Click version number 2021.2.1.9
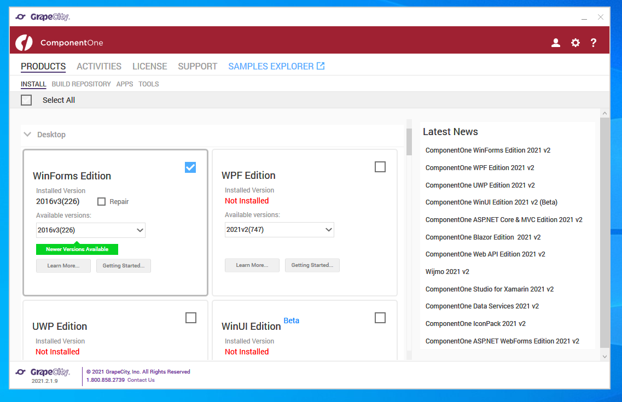622x402 pixels. click(45, 381)
